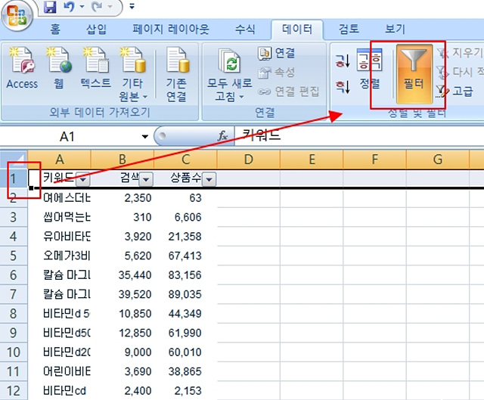Click 연결 편집 edit links button
Image resolution: width=484 pixels, height=400 pixels.
[288, 91]
